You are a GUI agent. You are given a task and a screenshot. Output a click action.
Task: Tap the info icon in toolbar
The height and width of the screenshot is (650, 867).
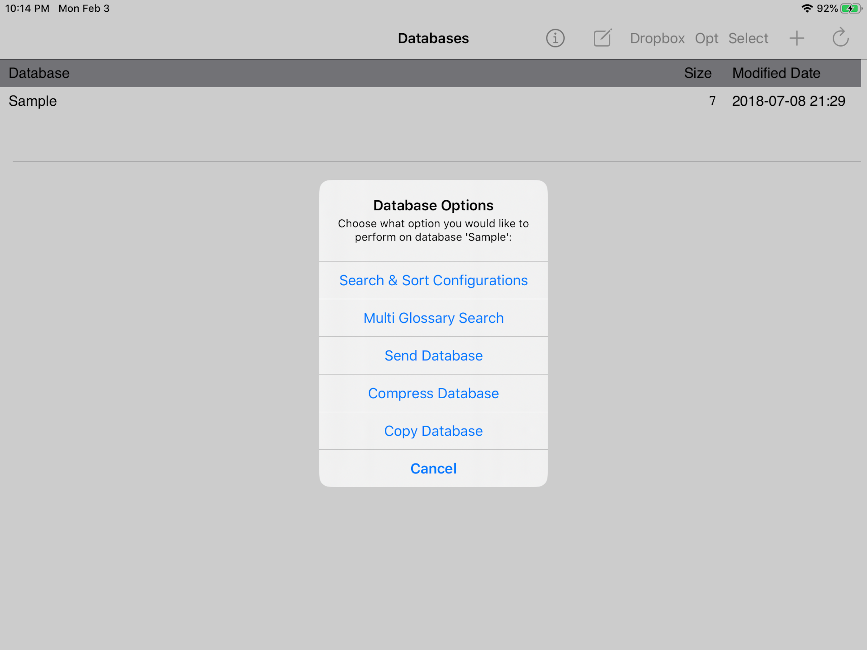pos(555,38)
